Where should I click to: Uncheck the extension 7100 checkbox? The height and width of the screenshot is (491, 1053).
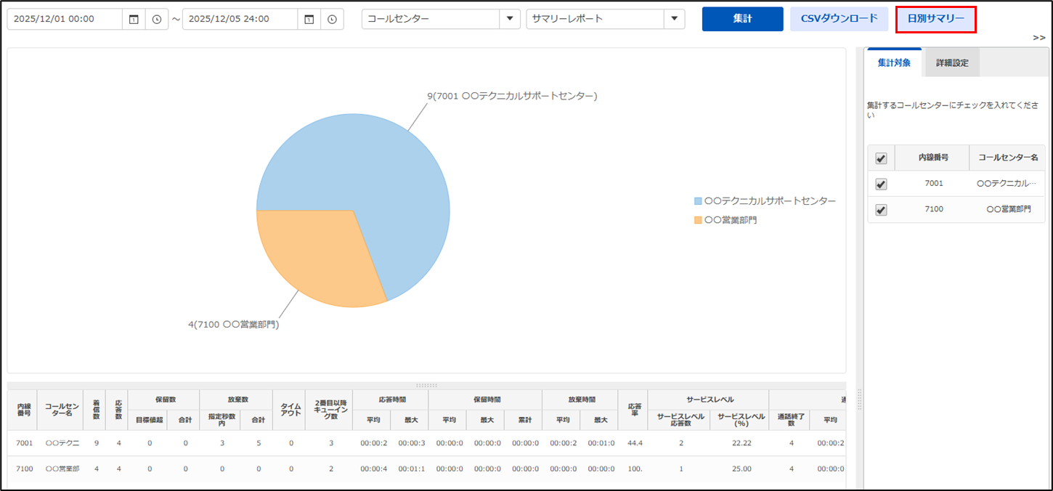pyautogui.click(x=881, y=209)
